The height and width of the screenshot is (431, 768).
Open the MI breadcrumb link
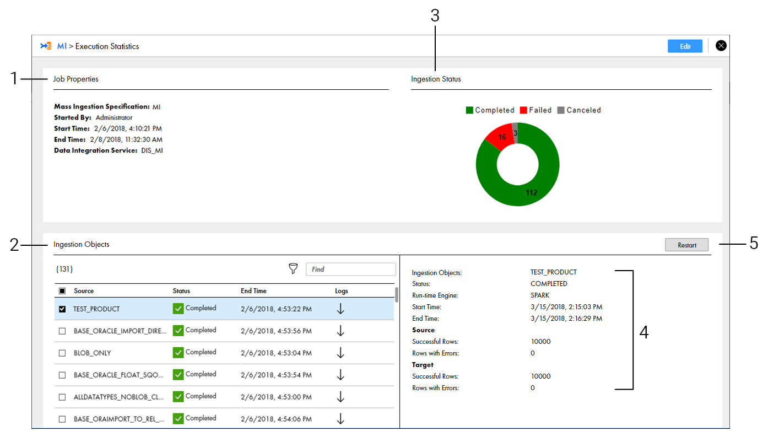[x=62, y=46]
